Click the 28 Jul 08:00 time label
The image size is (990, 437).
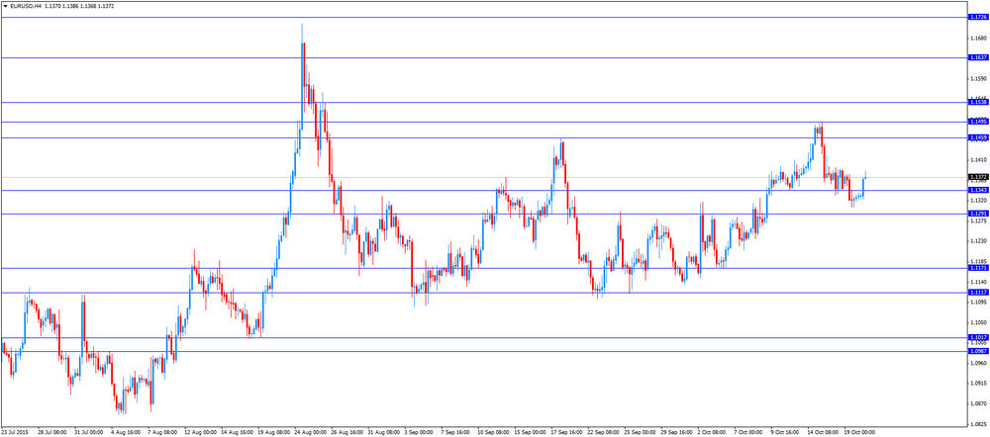coord(51,433)
